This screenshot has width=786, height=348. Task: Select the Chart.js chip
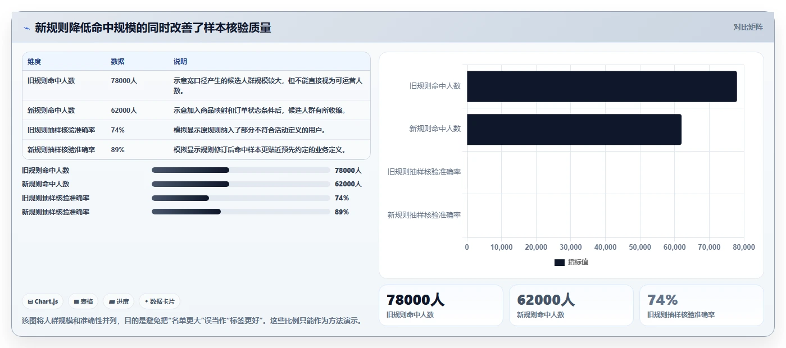pyautogui.click(x=43, y=301)
